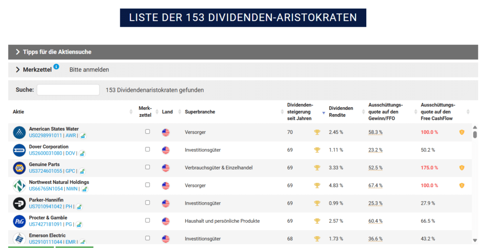The image size is (487, 248).
Task: Sort by Dividendensteigerung seit Jahren arrows
Action: pyautogui.click(x=323, y=112)
